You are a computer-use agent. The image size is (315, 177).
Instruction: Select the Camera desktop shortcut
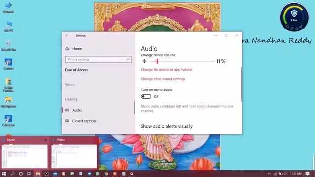coord(8,64)
